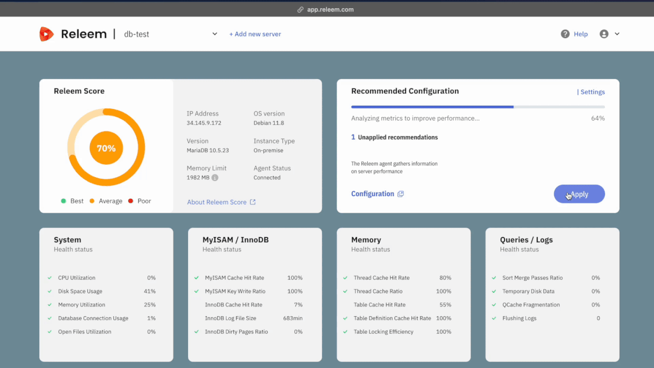Open Configuration via its external link icon
Screen dimensions: 654x368
pos(401,194)
